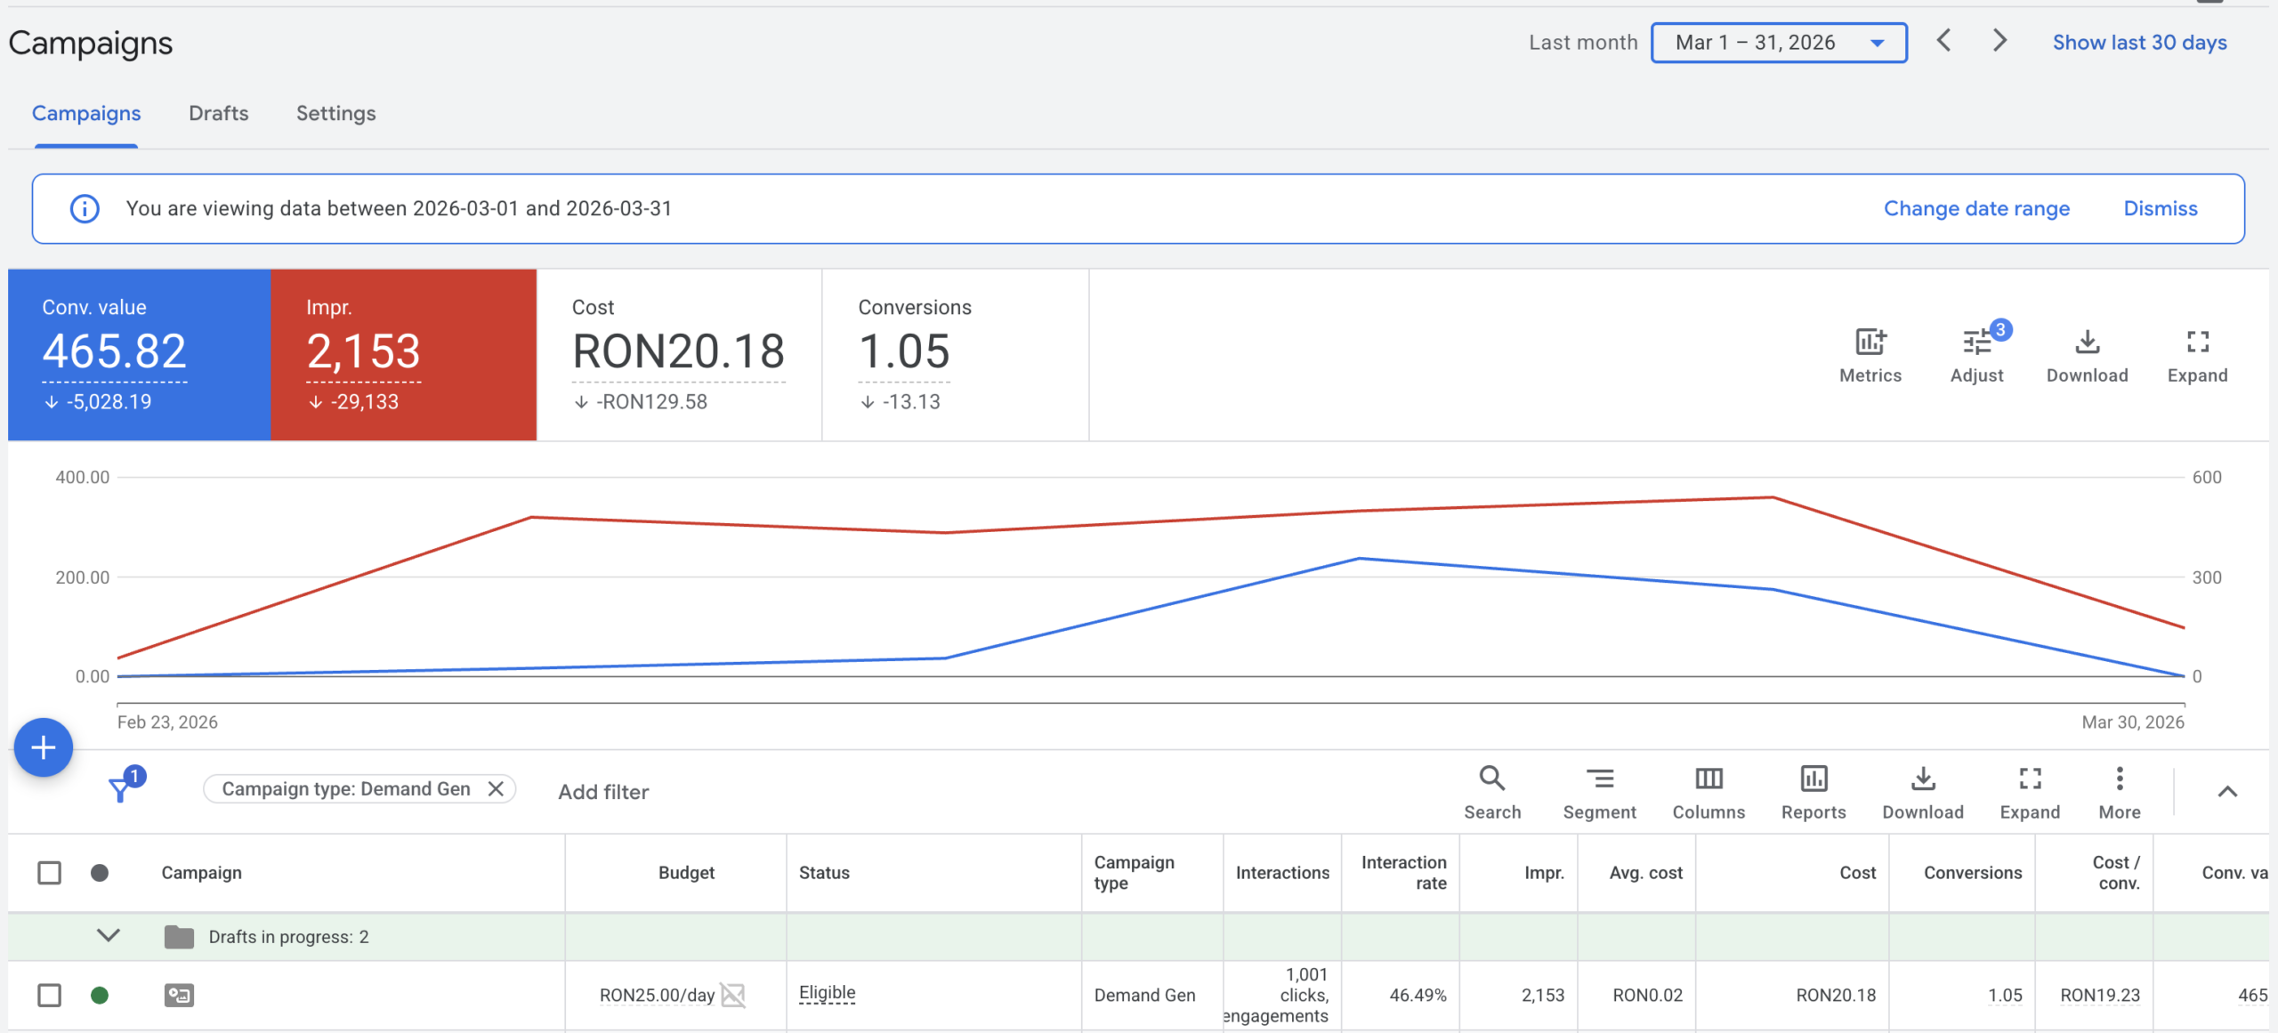Screen dimensions: 2278x1033
Task: Collapse the table toolbar with up chevron
Action: point(2226,791)
